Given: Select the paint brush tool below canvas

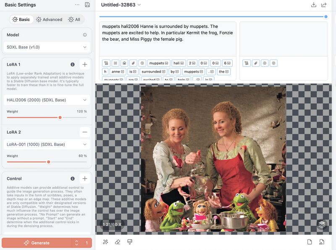Looking at the screenshot, I should [x=130, y=242].
